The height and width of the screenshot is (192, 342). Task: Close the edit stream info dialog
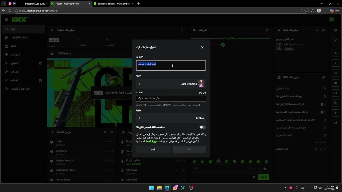click(202, 47)
